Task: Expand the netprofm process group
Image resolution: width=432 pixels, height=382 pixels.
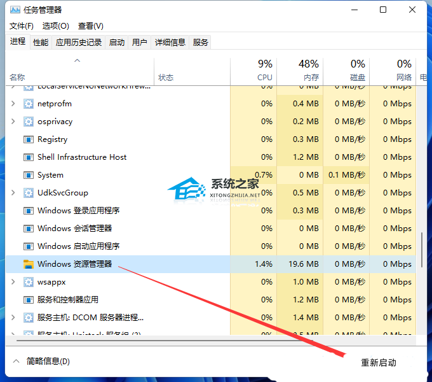Action: tap(13, 104)
